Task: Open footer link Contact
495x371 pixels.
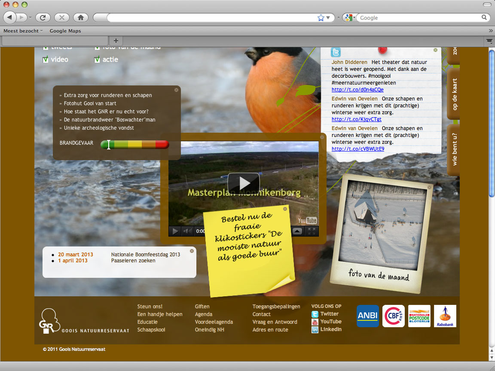Action: (x=261, y=314)
